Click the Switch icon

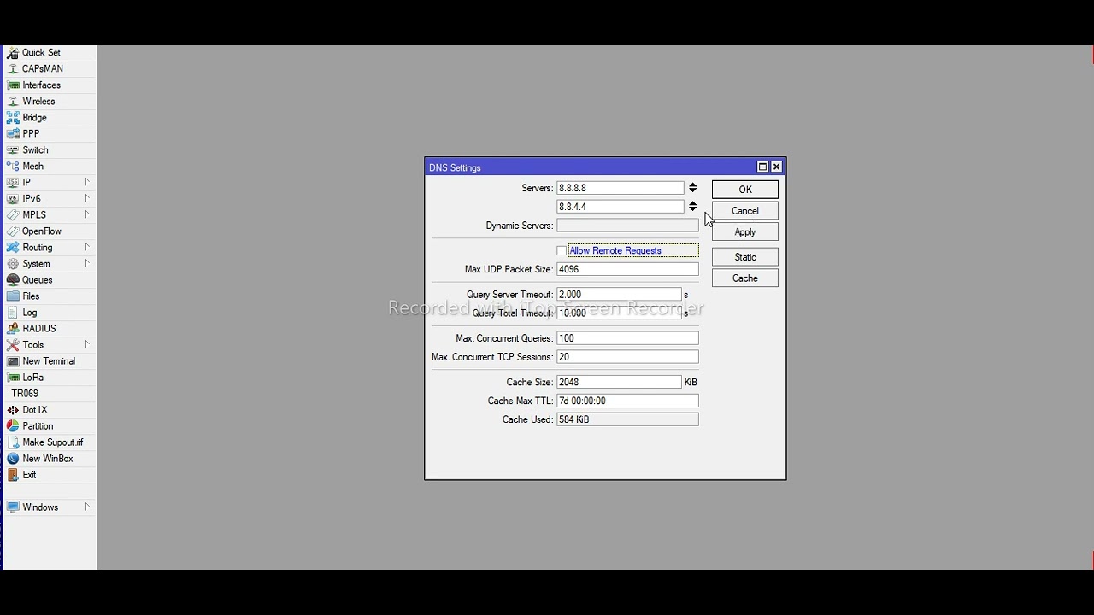(13, 150)
